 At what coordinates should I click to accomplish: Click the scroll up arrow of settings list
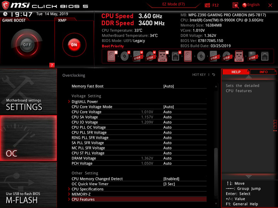coord(216,86)
